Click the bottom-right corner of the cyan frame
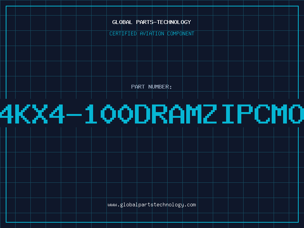This screenshot has height=228, width=304. 298,222
